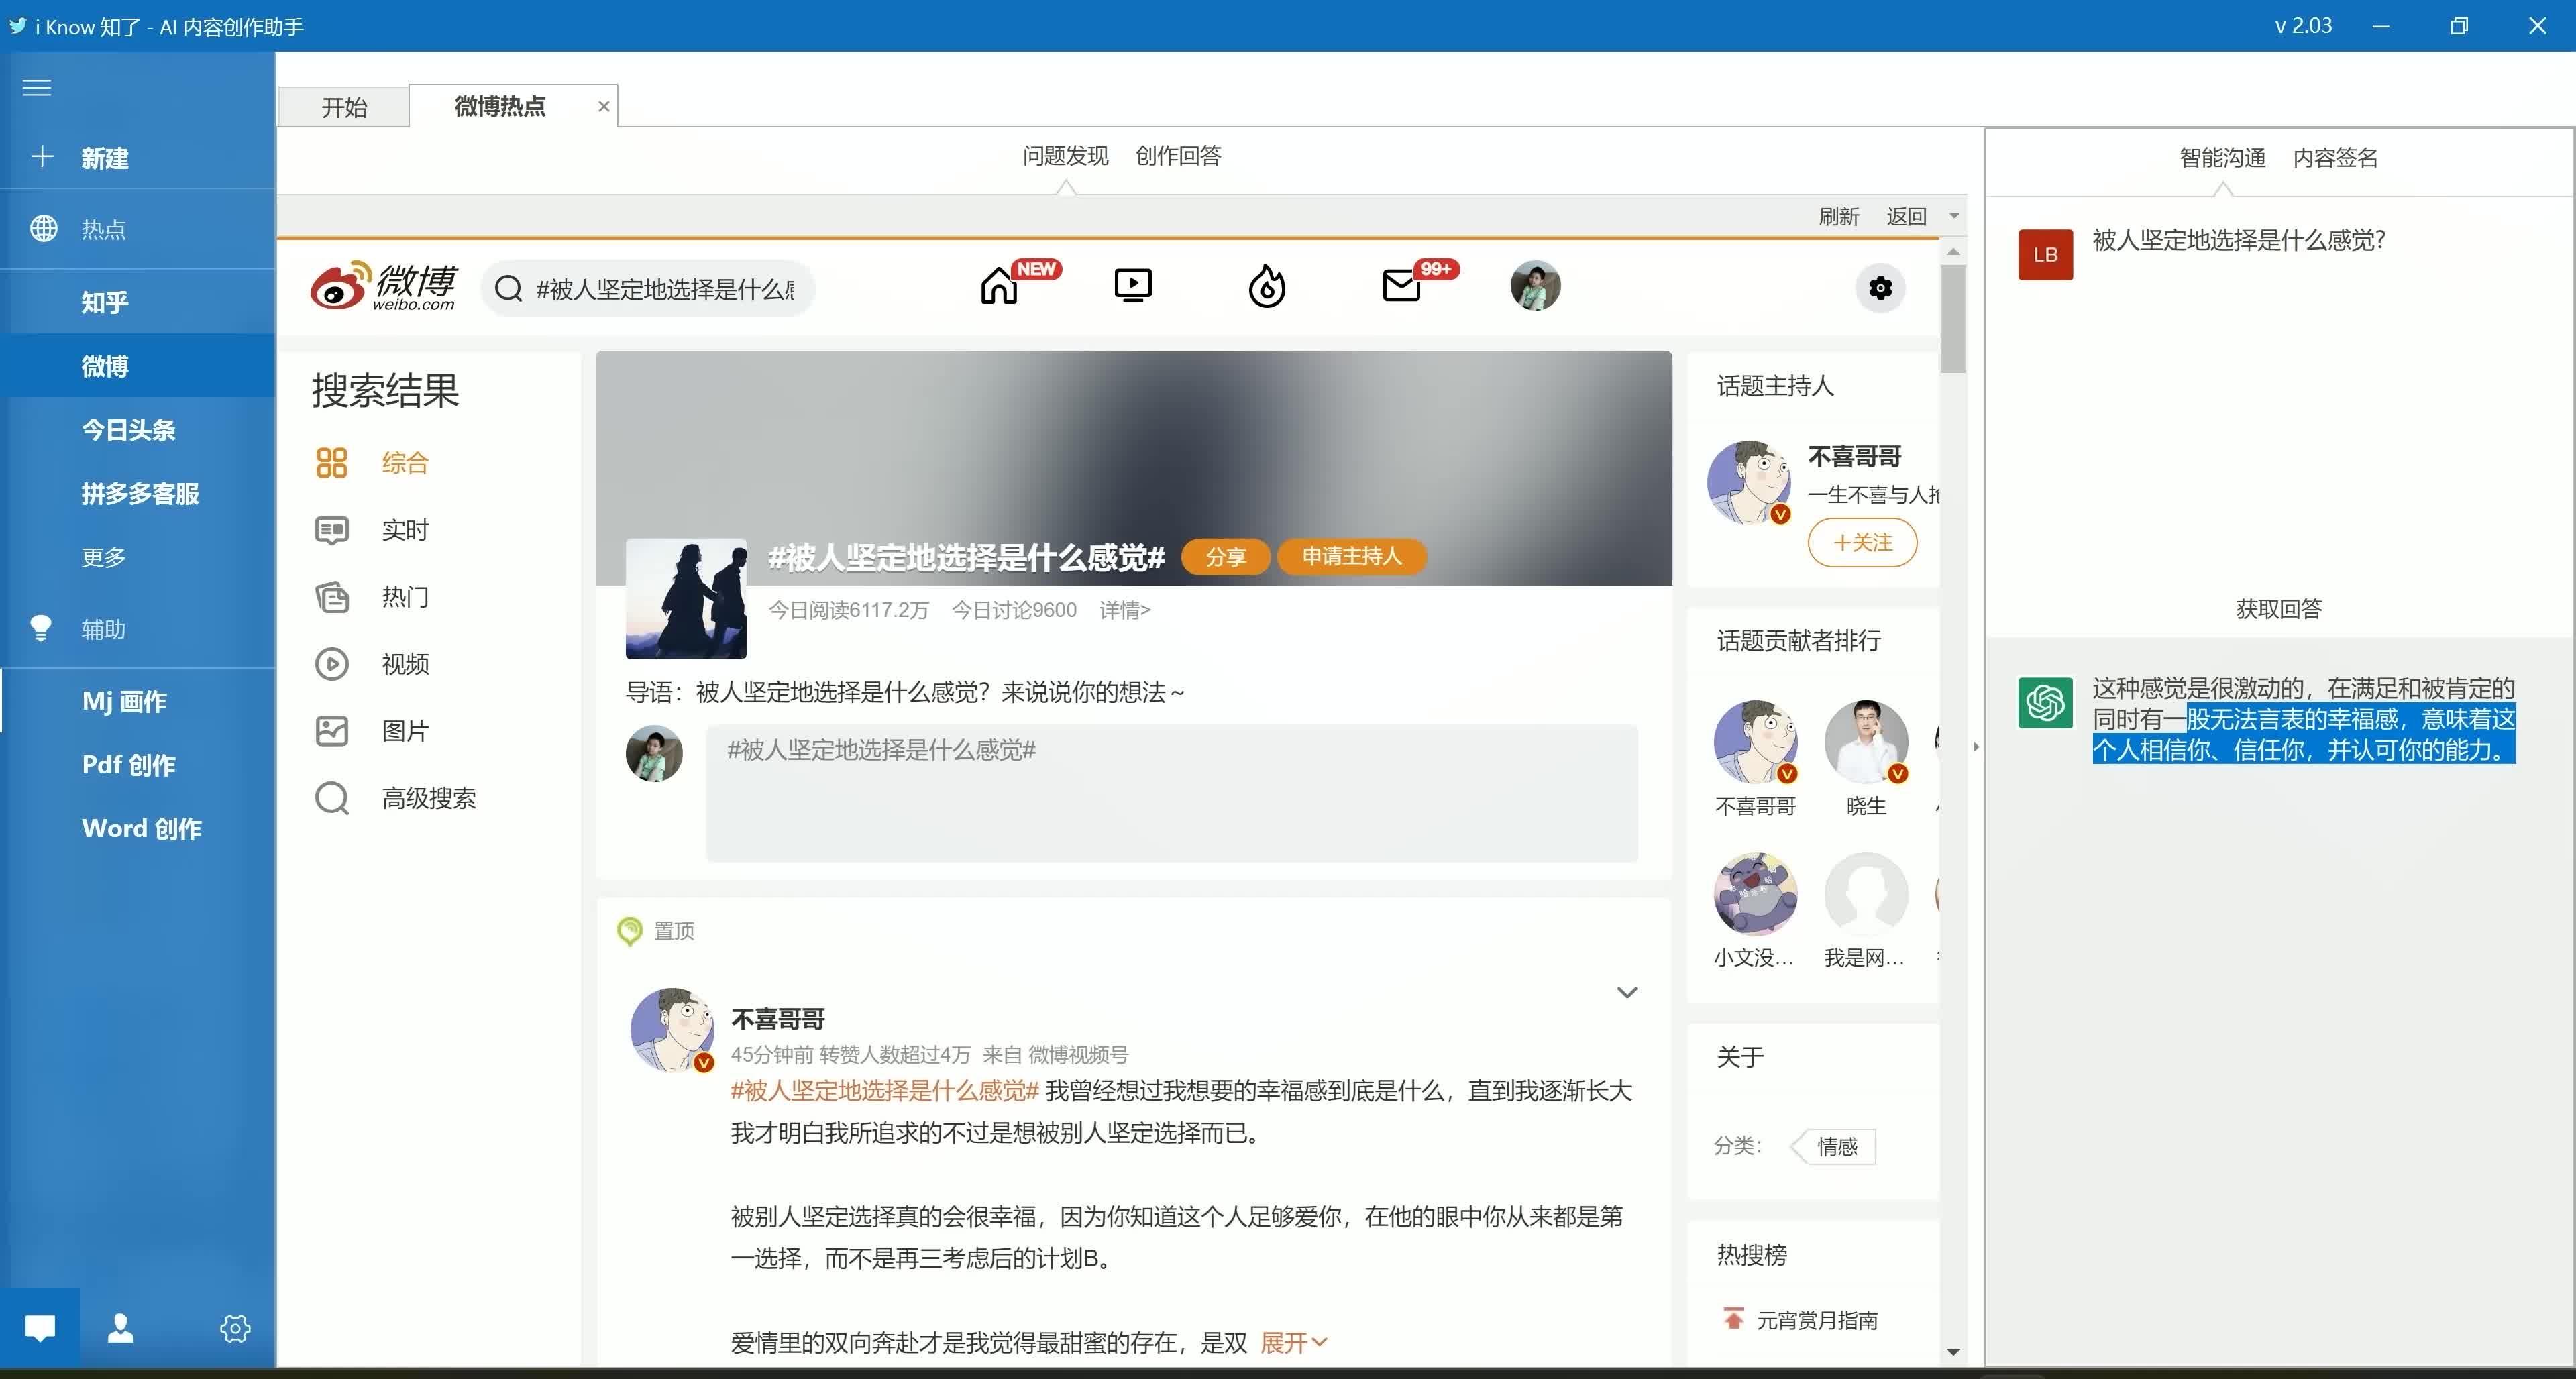Switch to the 开始 tab

coord(344,107)
